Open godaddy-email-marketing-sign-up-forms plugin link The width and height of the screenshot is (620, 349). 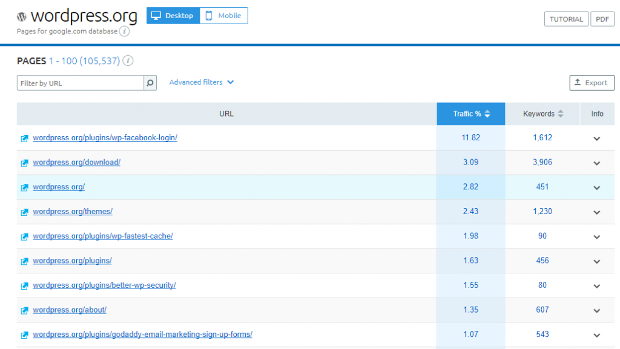point(143,334)
